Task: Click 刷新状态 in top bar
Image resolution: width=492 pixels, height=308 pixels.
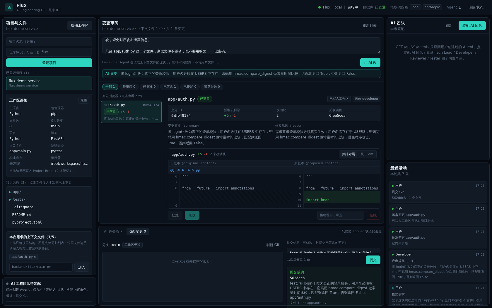Action: (x=476, y=7)
